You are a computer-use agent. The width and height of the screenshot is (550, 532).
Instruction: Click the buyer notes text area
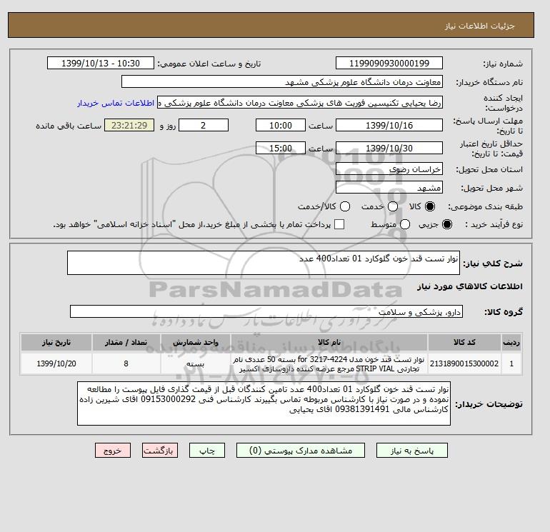tap(264, 403)
